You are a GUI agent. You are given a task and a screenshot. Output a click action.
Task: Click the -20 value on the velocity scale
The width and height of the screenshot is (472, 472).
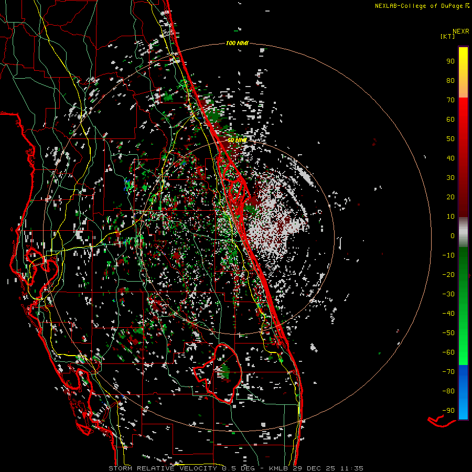coord(448,275)
